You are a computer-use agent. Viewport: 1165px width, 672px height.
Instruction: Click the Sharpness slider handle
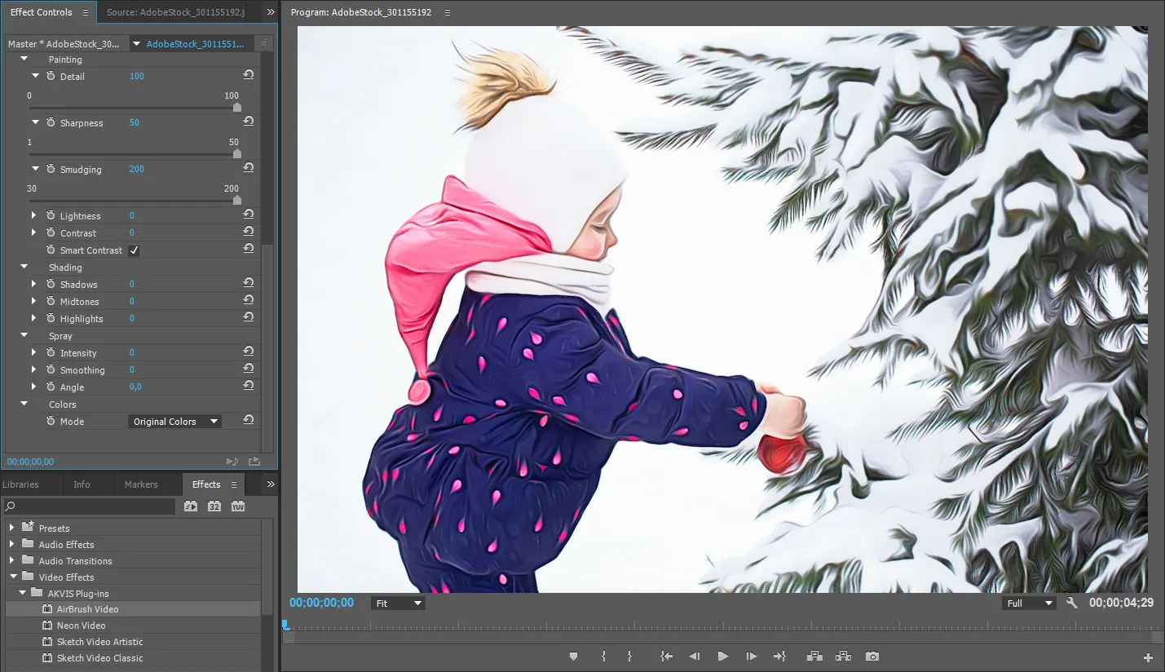(x=237, y=153)
